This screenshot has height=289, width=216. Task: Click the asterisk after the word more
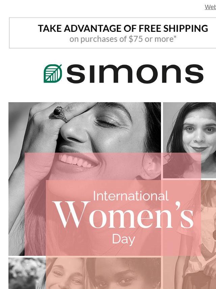click(175, 37)
